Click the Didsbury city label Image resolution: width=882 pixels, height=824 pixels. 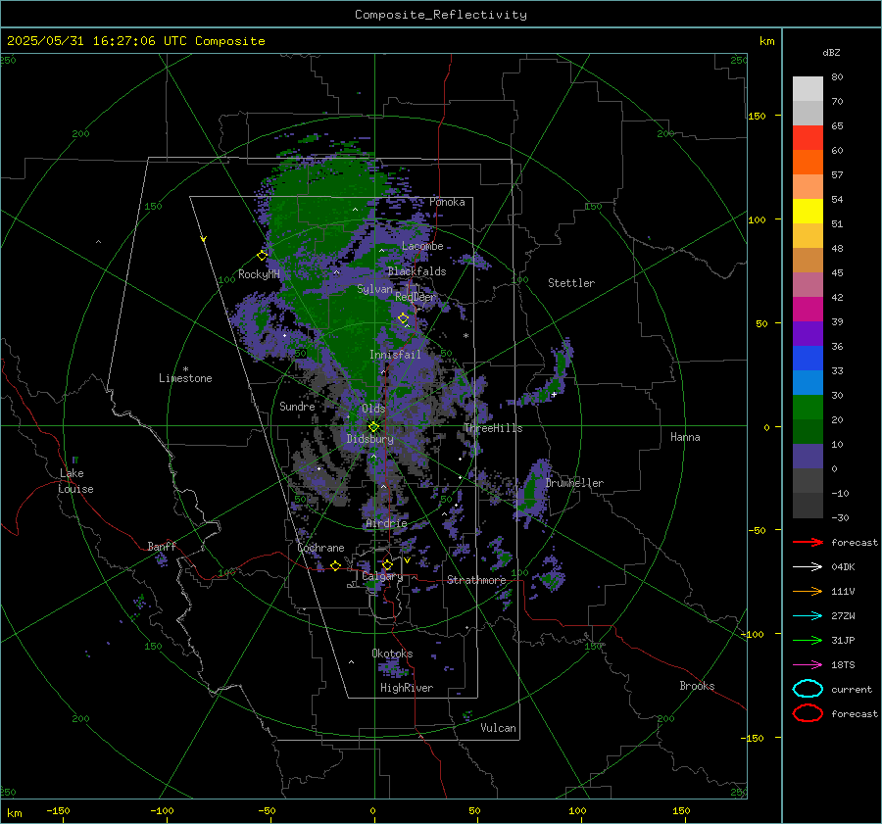pyautogui.click(x=369, y=439)
